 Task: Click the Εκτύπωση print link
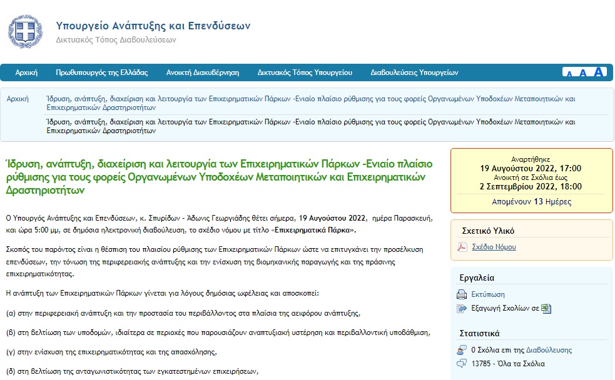click(x=488, y=294)
